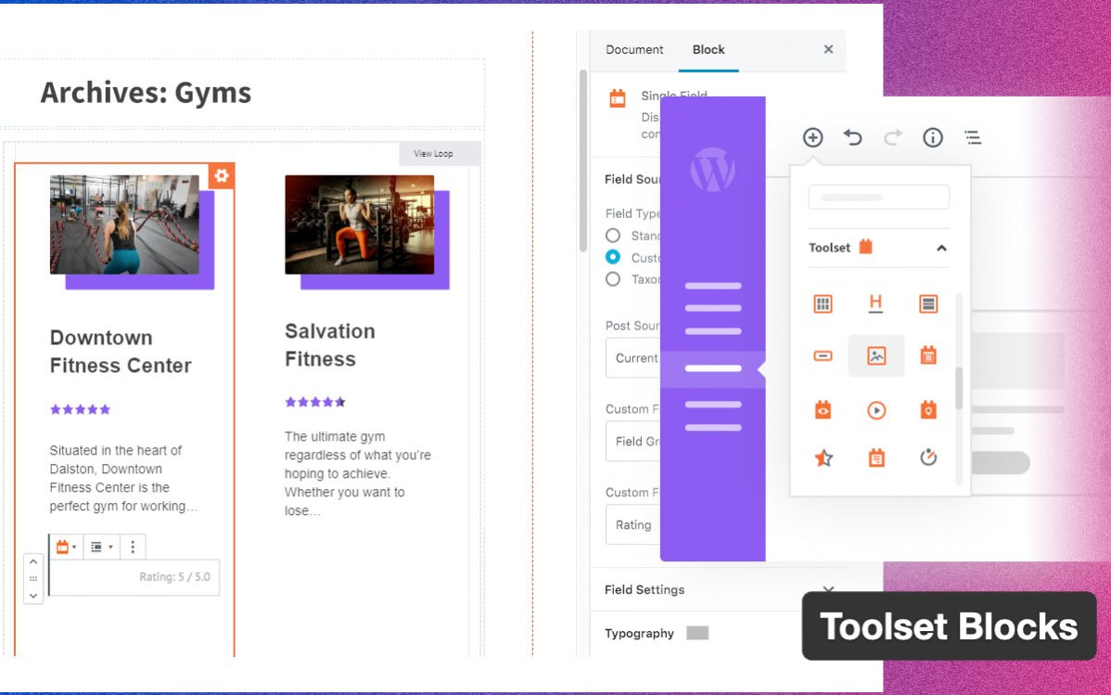
Task: Insert the Toolset single field block
Action: [x=928, y=355]
